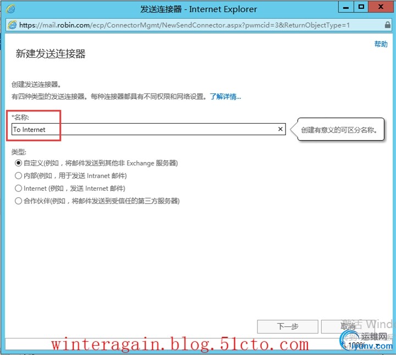Select the 合作伙伴 partner connector type
The height and width of the screenshot is (355, 396).
pyautogui.click(x=18, y=201)
